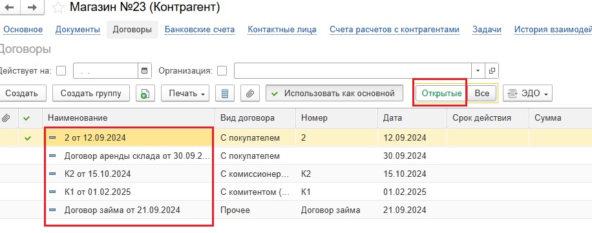
Task: Click the Создать группу button
Action: click(91, 94)
